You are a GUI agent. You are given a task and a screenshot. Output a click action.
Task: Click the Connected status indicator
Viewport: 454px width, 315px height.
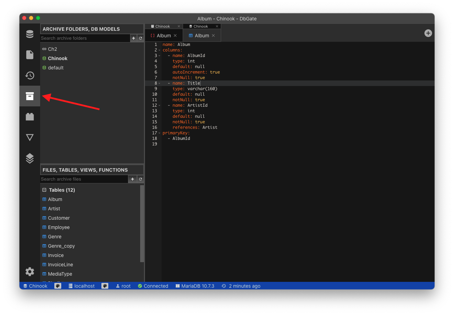(x=153, y=286)
